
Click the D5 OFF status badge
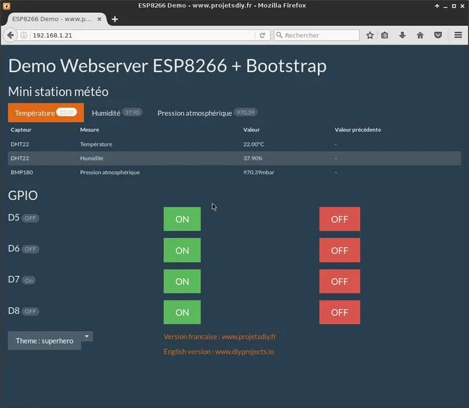click(x=30, y=218)
